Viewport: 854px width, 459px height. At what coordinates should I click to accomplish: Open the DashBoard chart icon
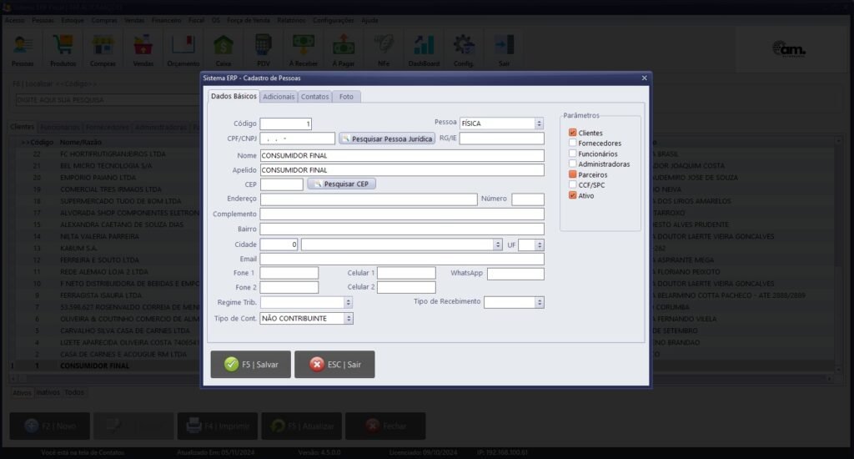pyautogui.click(x=424, y=49)
